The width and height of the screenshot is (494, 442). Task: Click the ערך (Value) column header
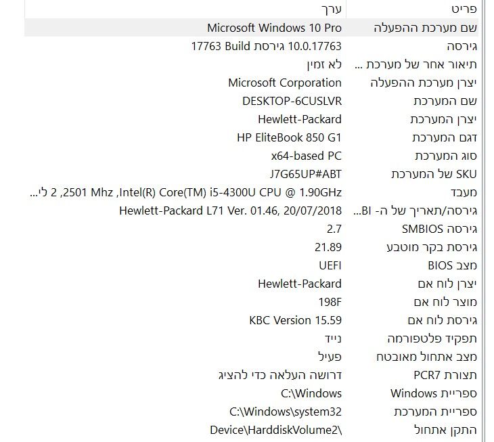pyautogui.click(x=330, y=9)
